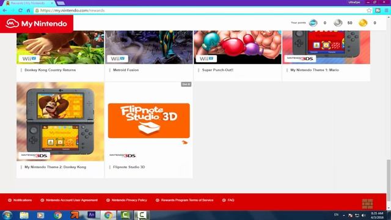Click the extension icon beside the bookmark star
Image resolution: width=391 pixels, height=220 pixels.
[378, 10]
